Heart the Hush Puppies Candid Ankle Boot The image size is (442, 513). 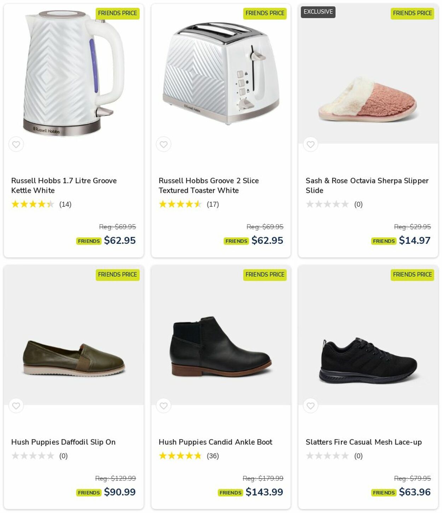163,406
